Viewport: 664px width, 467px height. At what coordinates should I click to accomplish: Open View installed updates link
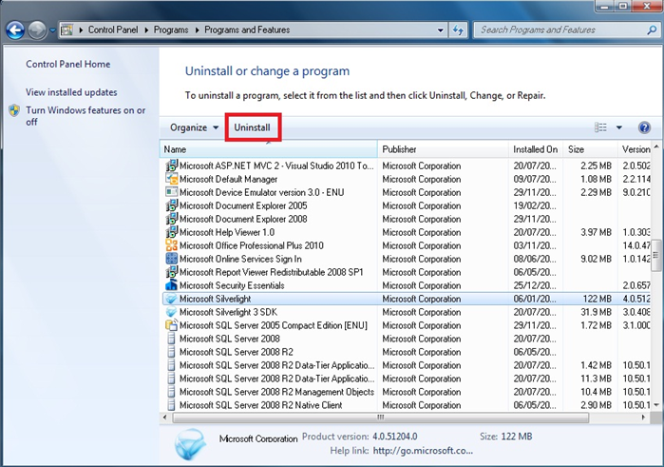click(x=71, y=92)
